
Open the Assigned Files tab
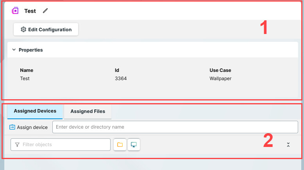pos(88,111)
